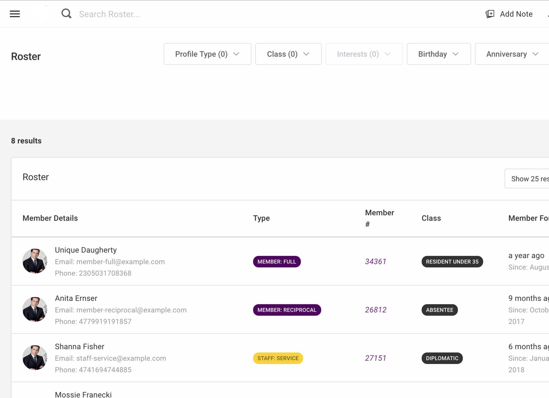Click the Roster page heading
This screenshot has height=398, width=549.
tap(26, 56)
